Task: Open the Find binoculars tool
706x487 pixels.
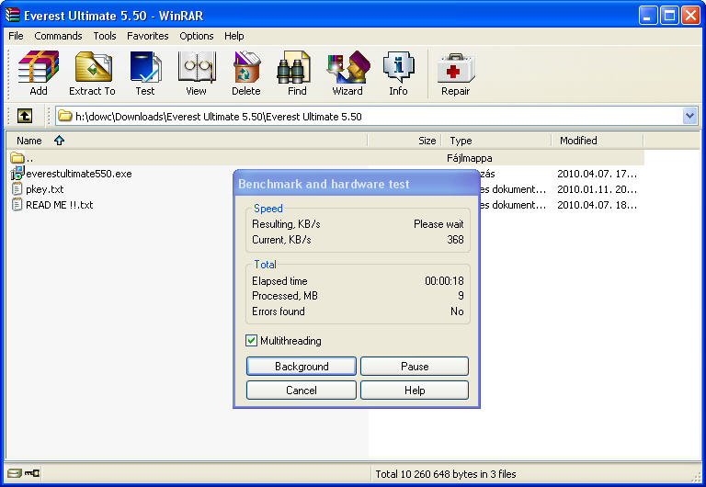Action: 293,67
